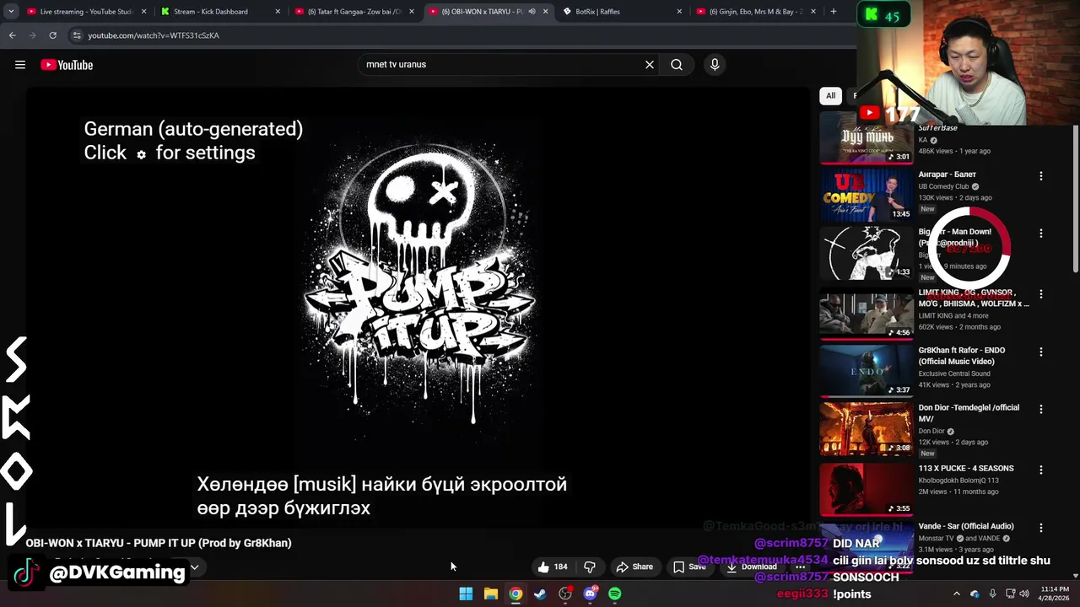The height and width of the screenshot is (607, 1080).
Task: Open Vande - Sar (Official Audio) title
Action: click(966, 526)
